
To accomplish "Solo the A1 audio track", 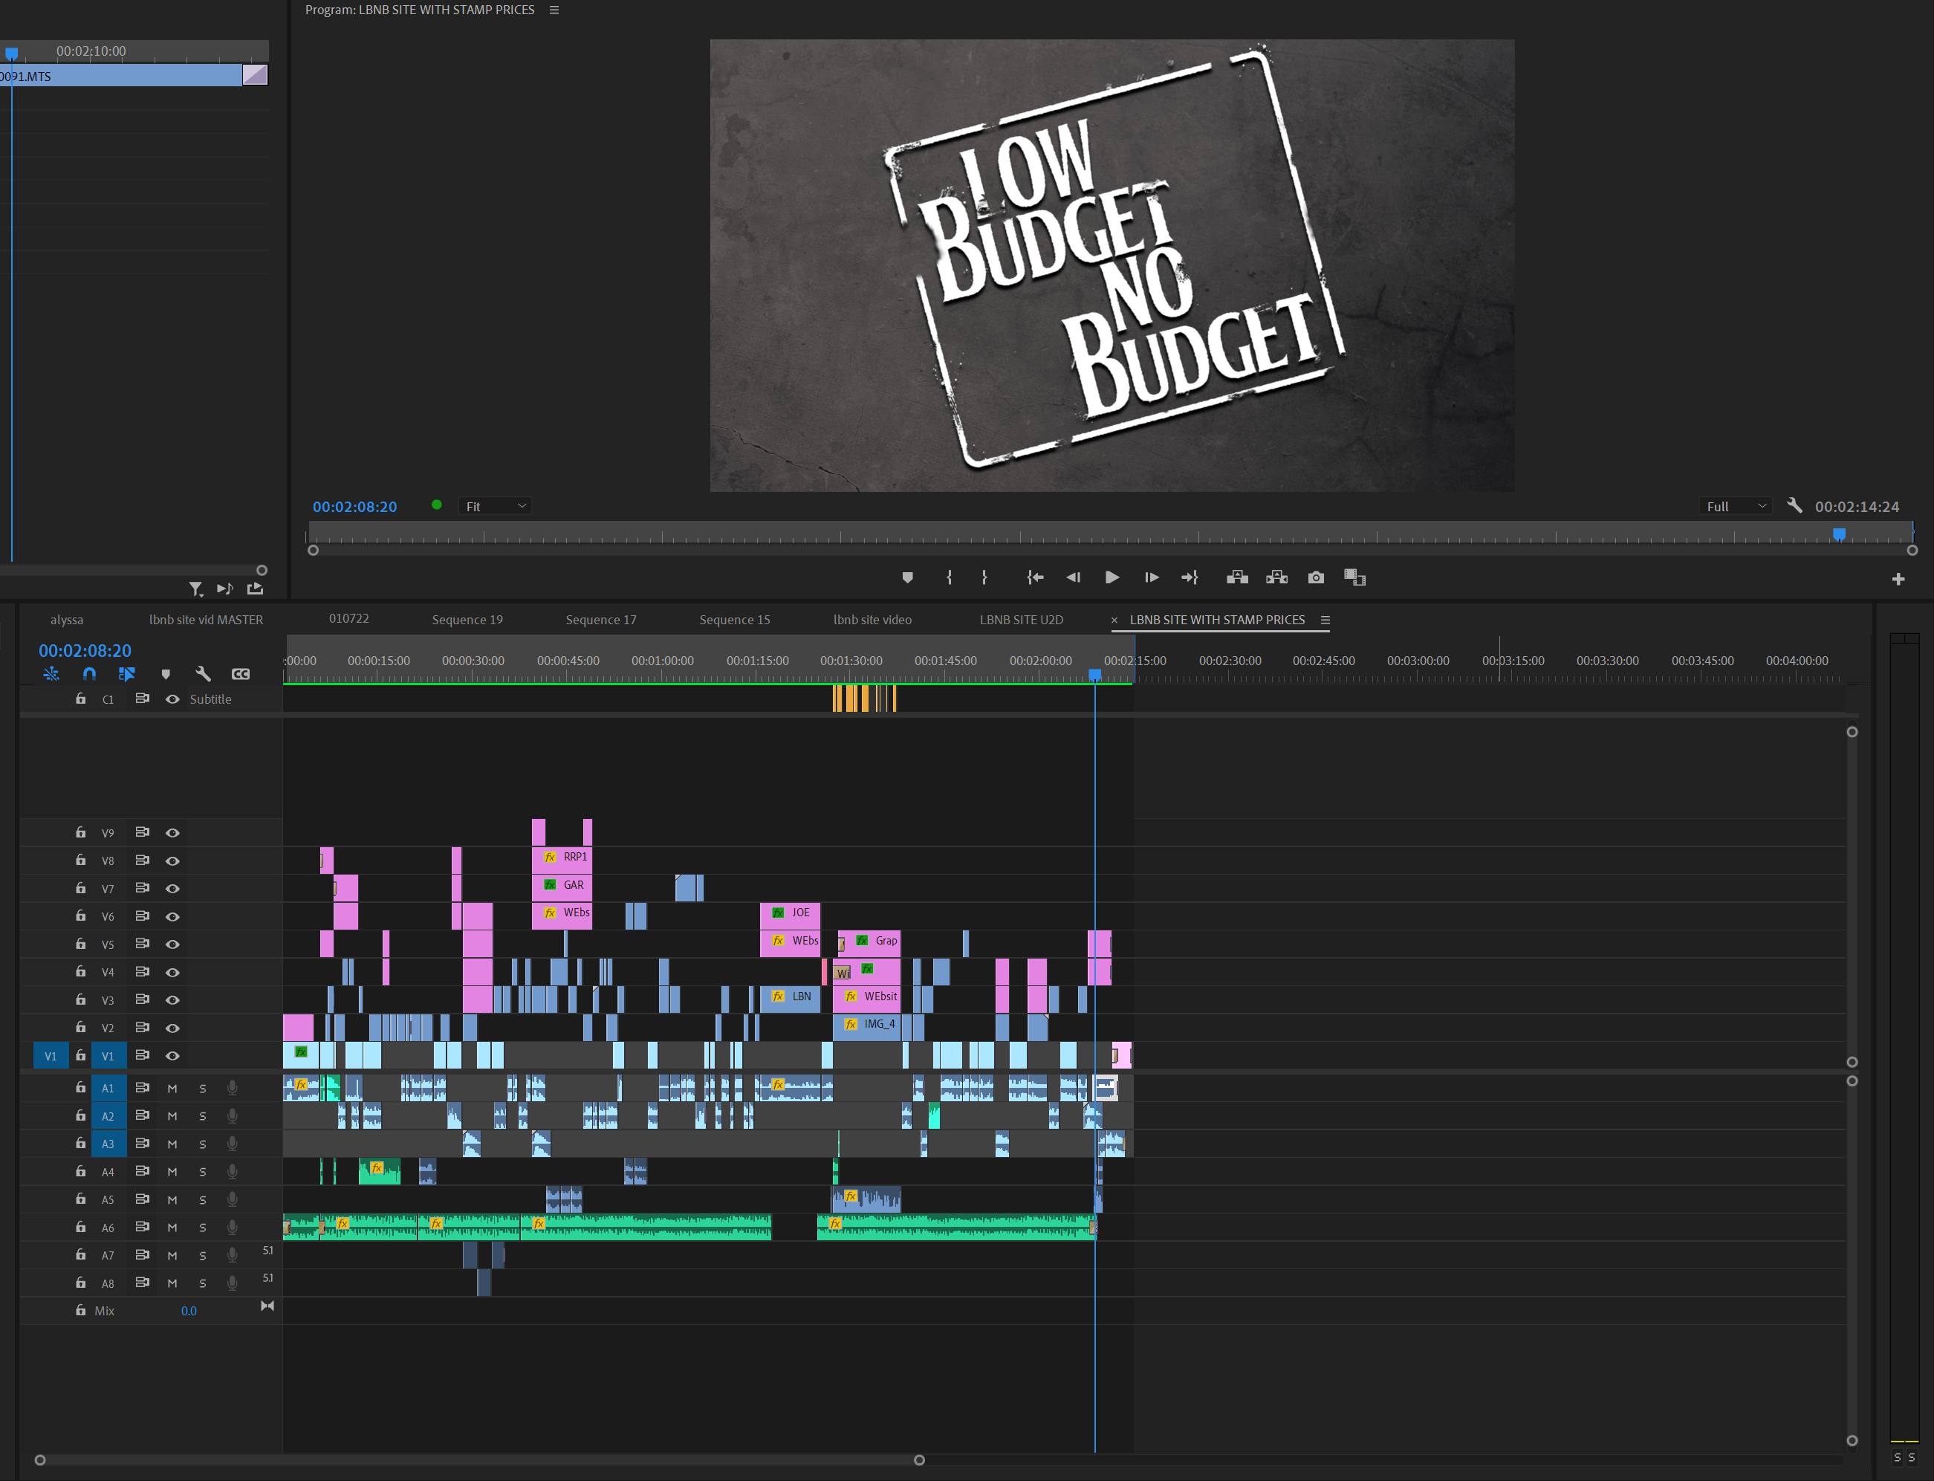I will [203, 1087].
